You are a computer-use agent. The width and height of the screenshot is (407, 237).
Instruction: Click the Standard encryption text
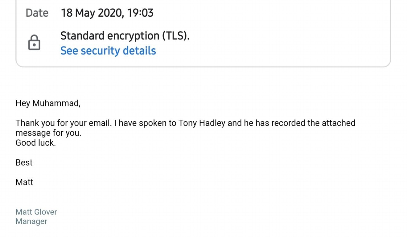click(109, 36)
